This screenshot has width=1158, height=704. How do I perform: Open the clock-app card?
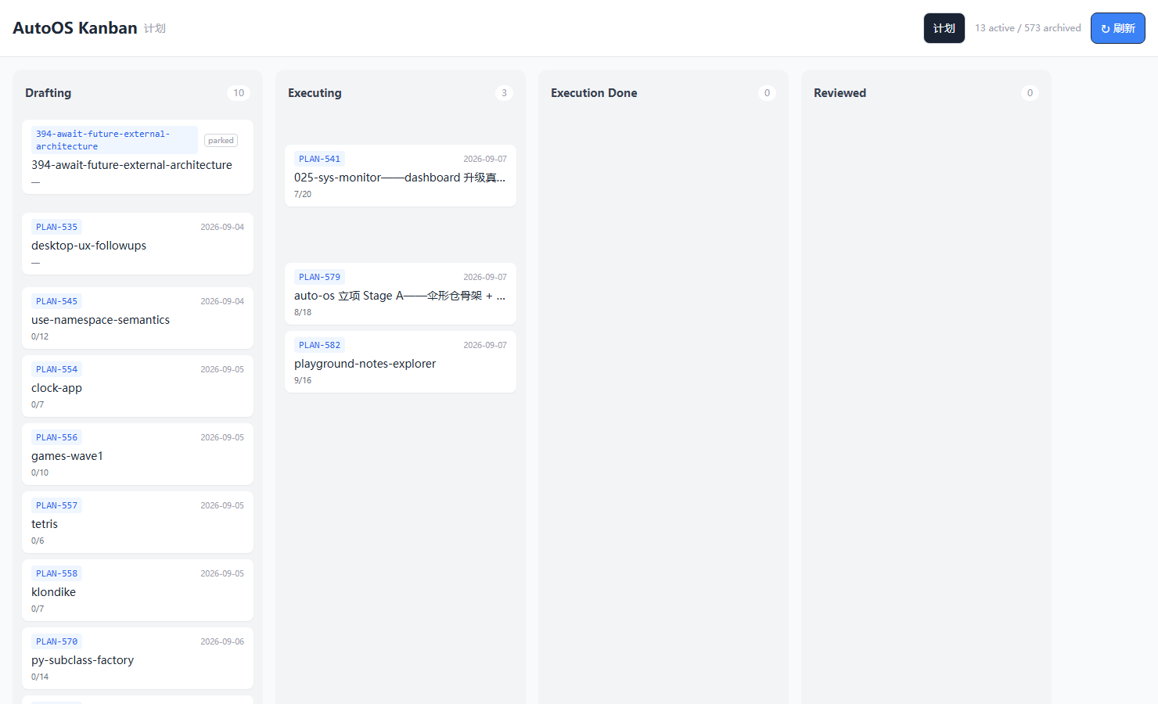point(138,386)
